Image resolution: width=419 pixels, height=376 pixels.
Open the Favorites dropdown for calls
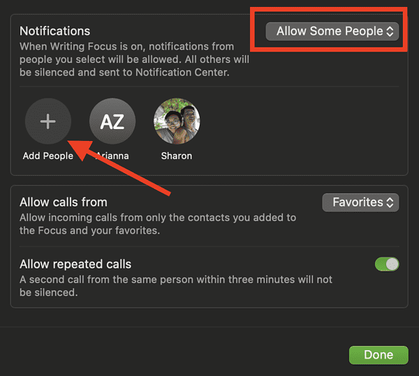click(x=360, y=202)
